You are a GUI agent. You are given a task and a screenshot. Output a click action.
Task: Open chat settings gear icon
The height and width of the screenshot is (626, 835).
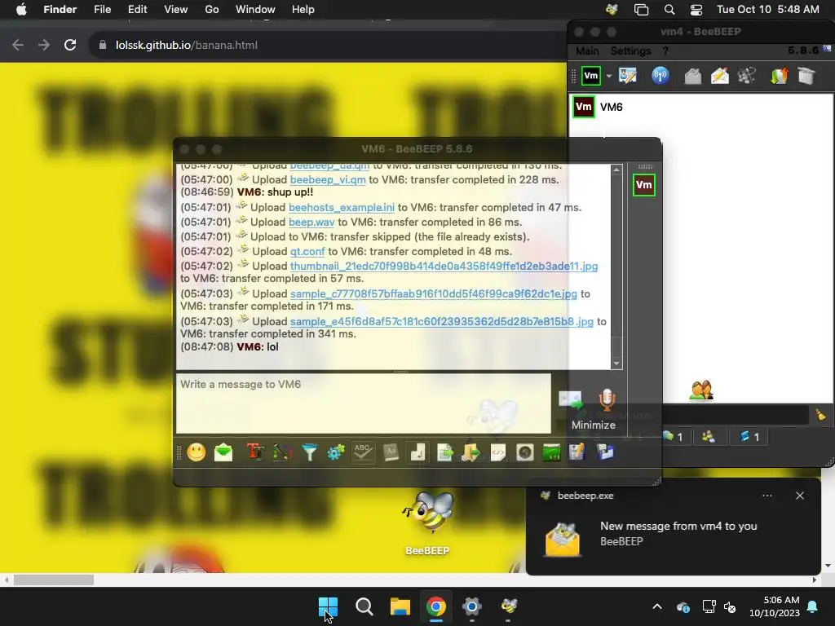pos(336,452)
